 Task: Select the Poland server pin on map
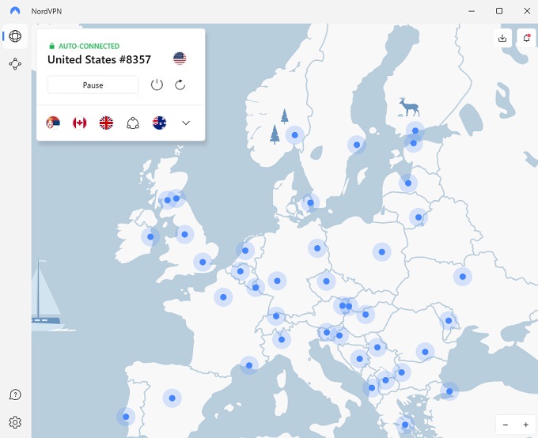point(382,252)
